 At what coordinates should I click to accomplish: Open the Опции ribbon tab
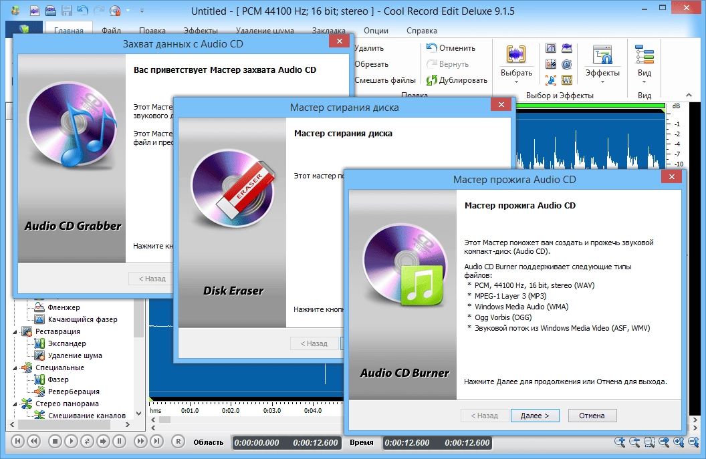coord(376,31)
